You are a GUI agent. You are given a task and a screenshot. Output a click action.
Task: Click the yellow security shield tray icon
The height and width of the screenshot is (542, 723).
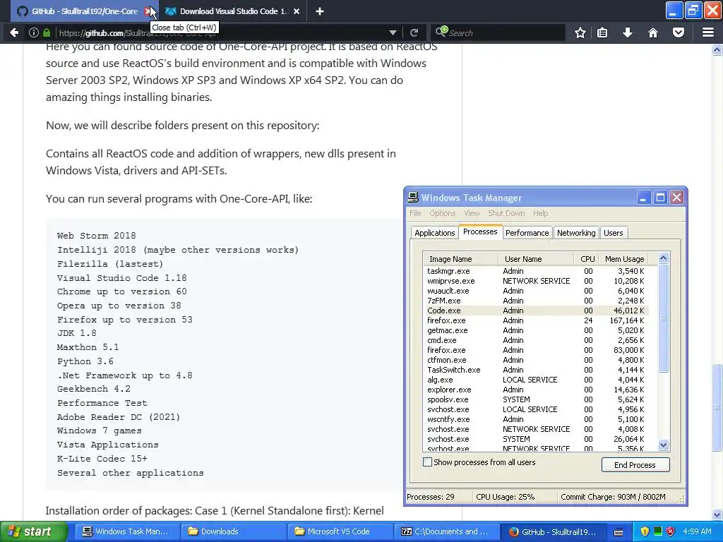[x=645, y=531]
